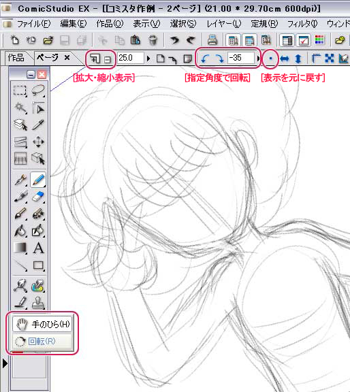The width and height of the screenshot is (350, 392).
Task: Select the Pencil tool in the toolbox
Action: coord(38,180)
